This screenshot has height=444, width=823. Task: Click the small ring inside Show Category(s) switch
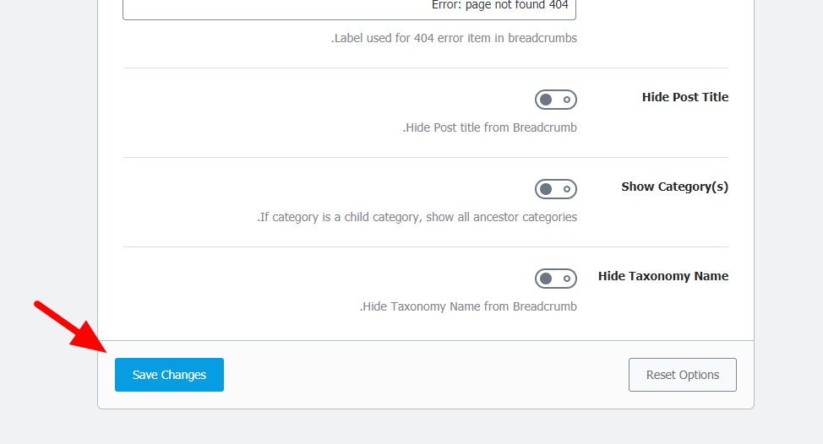click(x=567, y=189)
